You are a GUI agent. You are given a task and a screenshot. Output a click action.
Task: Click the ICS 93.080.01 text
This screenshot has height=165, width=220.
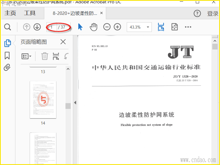(100, 46)
